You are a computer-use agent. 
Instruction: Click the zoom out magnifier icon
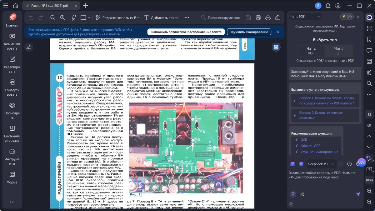pyautogui.click(x=53, y=18)
